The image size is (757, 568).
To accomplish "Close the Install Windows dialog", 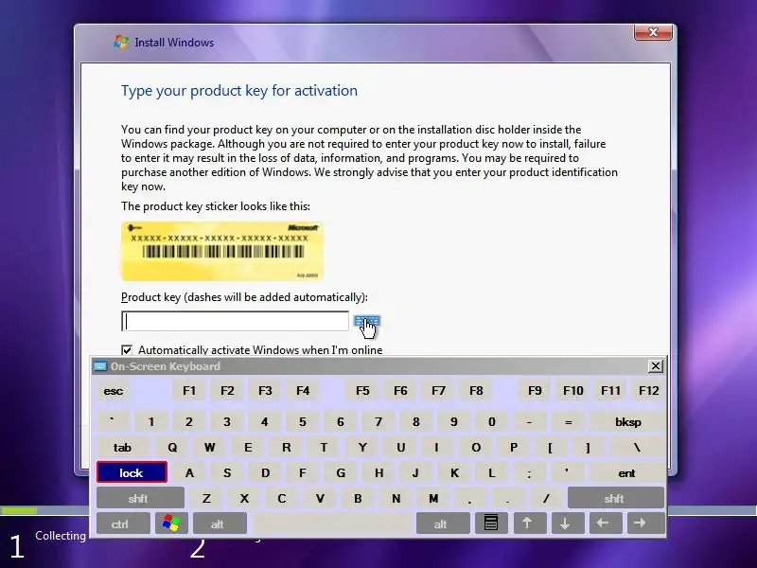I will pos(653,32).
